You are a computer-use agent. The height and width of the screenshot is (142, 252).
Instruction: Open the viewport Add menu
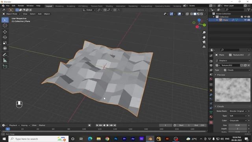(40, 14)
